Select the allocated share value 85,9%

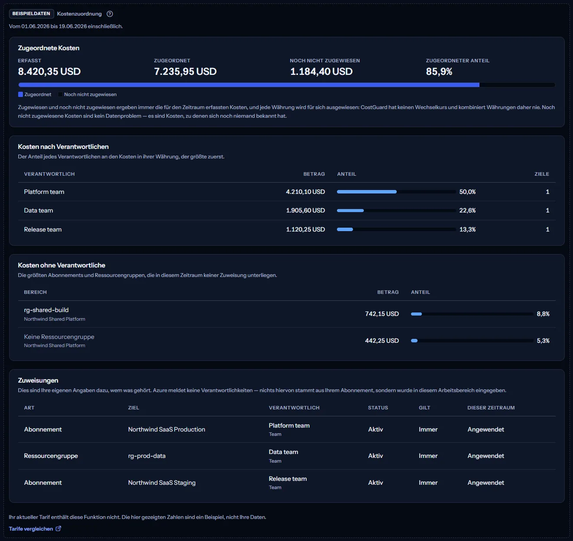439,71
